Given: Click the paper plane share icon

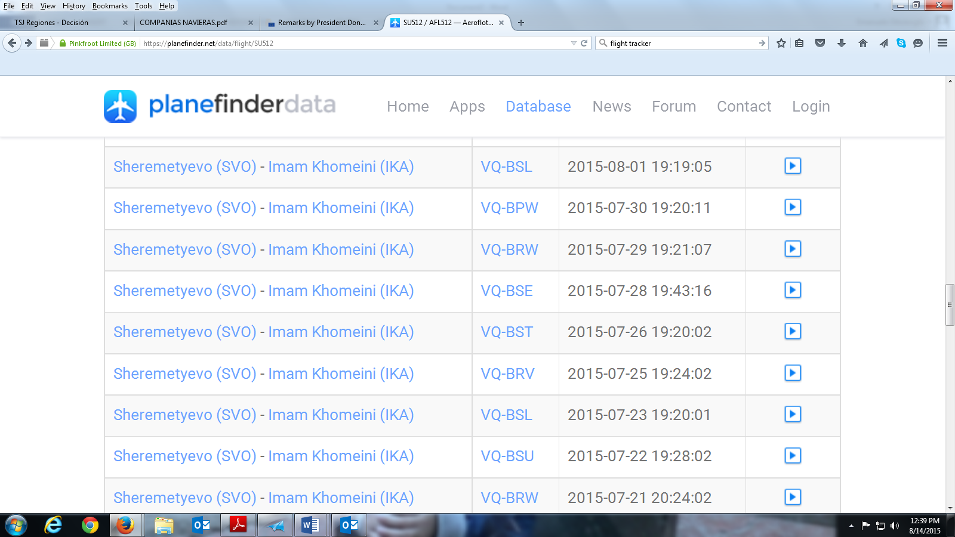Looking at the screenshot, I should (884, 43).
